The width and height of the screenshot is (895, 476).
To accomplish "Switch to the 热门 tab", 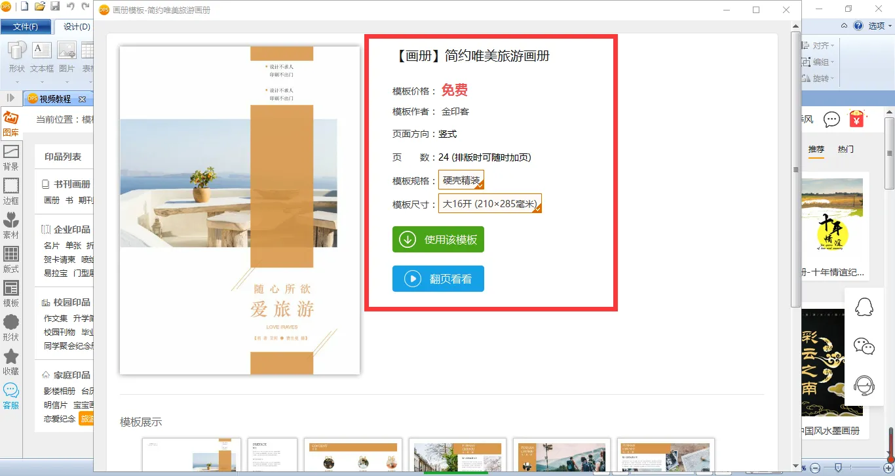I will pyautogui.click(x=846, y=149).
